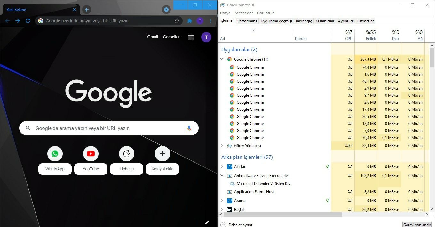Reload the page in Chrome
435x227 pixels.
pos(28,21)
